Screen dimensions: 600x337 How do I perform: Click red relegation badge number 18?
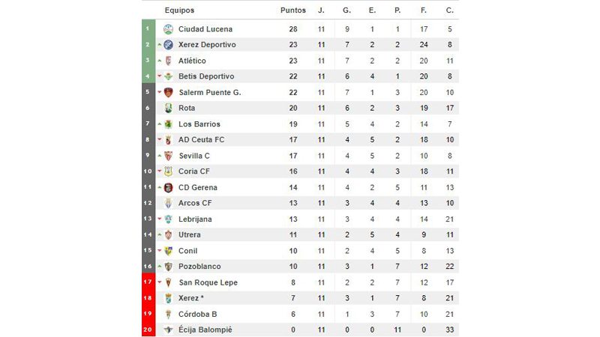[x=148, y=298]
